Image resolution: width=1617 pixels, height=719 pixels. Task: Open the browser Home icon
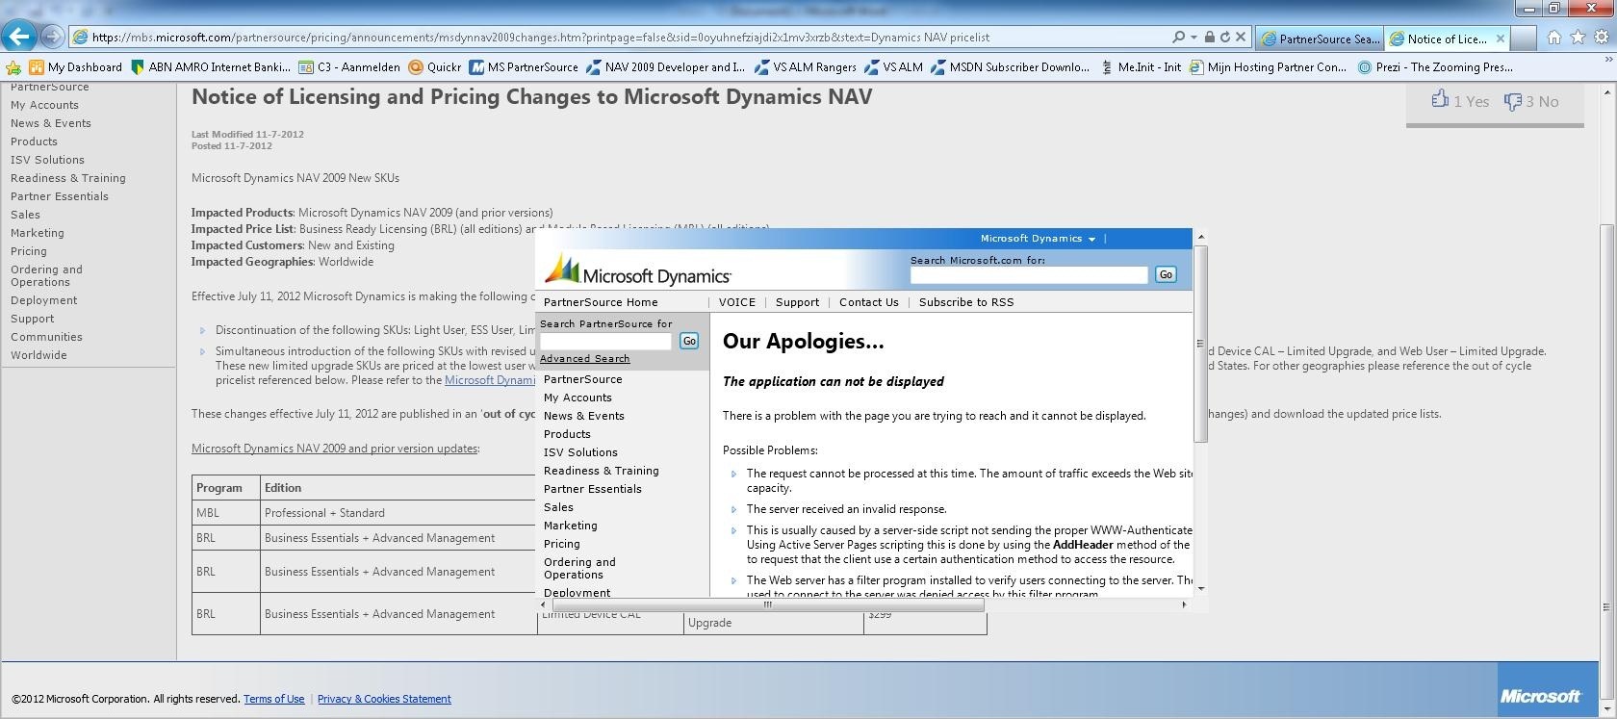coord(1553,38)
